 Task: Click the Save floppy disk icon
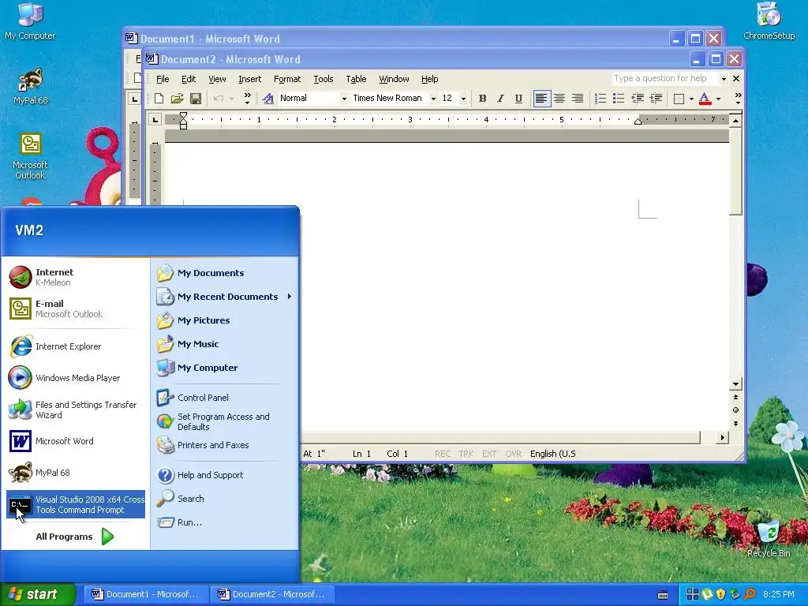click(x=196, y=99)
